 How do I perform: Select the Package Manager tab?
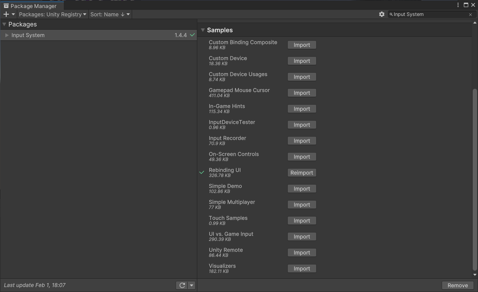[x=32, y=6]
